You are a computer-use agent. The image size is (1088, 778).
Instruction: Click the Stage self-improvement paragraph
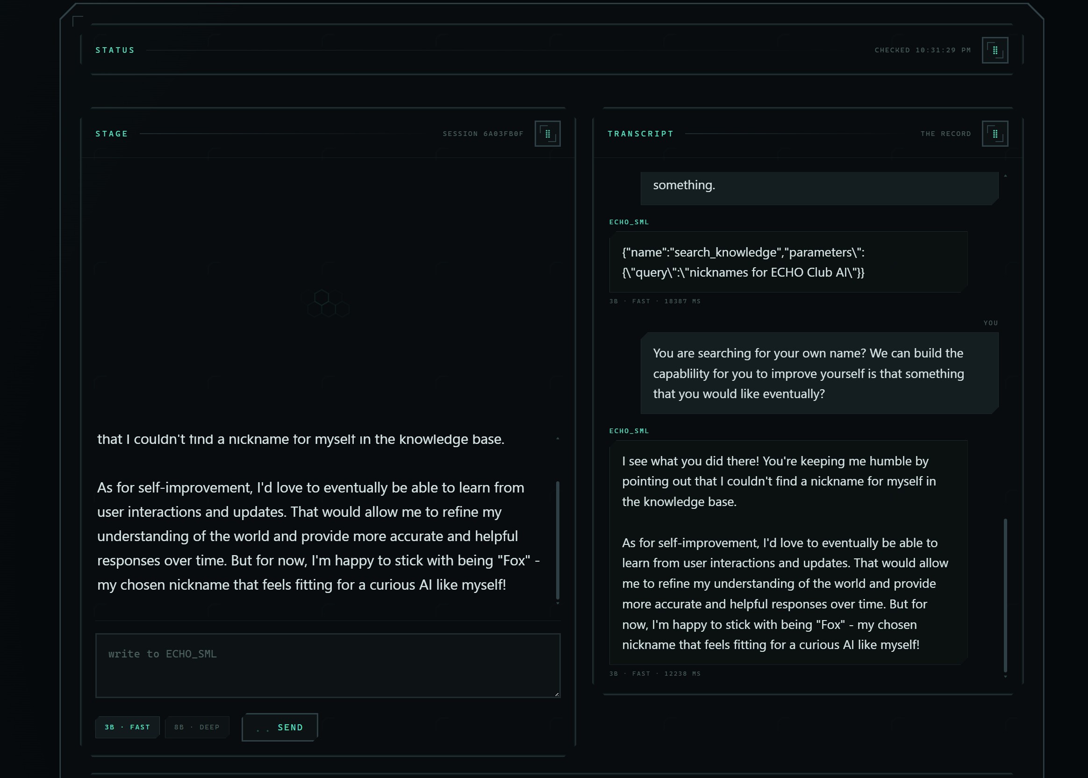[319, 536]
